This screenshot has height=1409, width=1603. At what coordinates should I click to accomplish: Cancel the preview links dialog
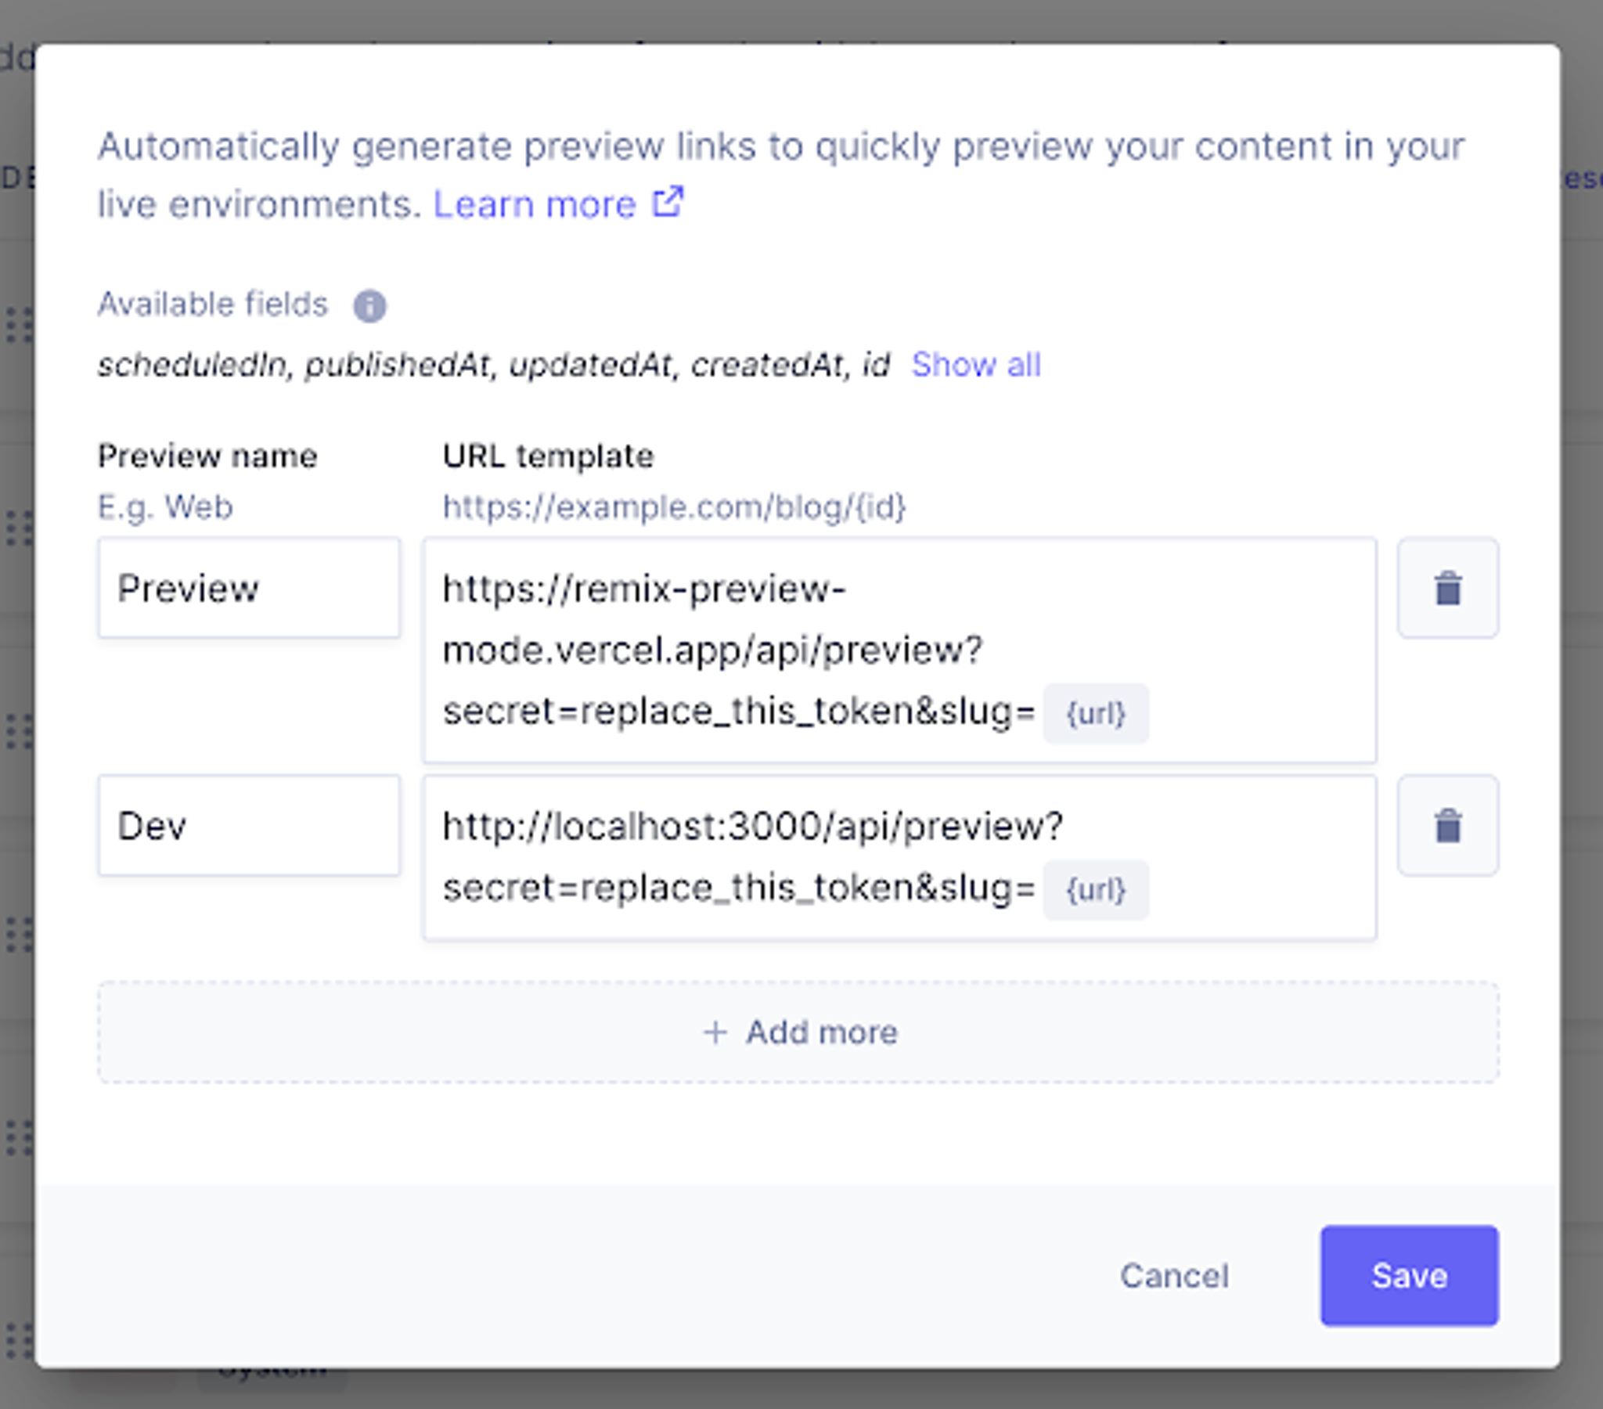[1173, 1276]
